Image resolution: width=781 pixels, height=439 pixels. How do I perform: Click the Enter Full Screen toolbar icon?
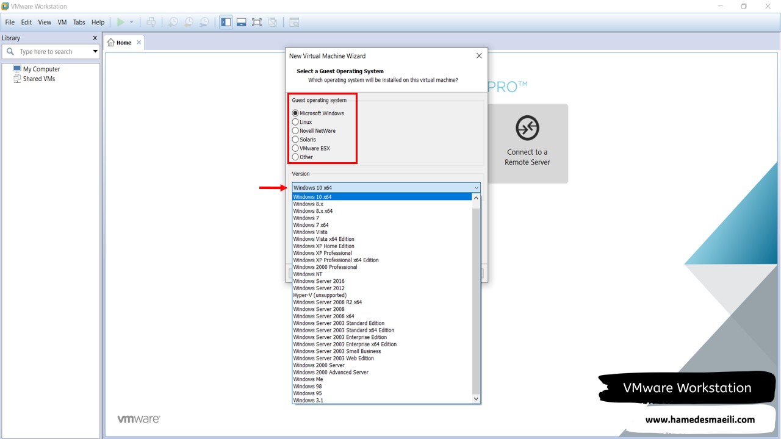[257, 22]
